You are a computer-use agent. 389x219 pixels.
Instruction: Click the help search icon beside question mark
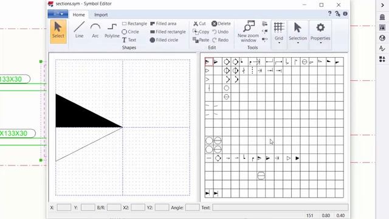(x=337, y=13)
